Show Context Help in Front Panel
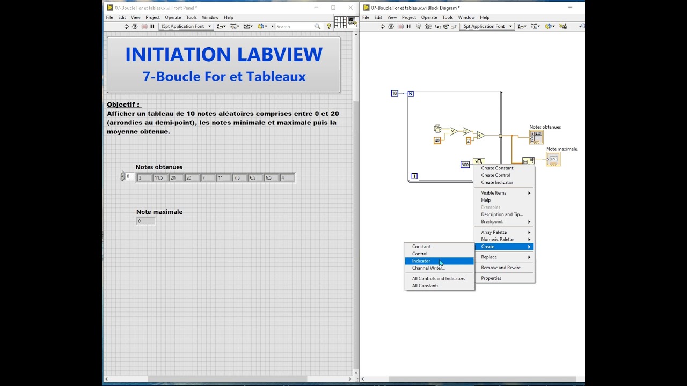Screen dimensions: 687x386 329,26
